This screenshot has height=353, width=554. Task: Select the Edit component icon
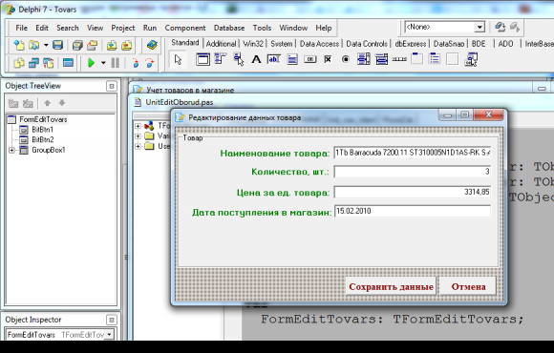[274, 59]
